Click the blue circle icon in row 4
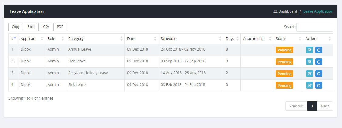Viewport: 342px width, 128px height. tap(319, 86)
